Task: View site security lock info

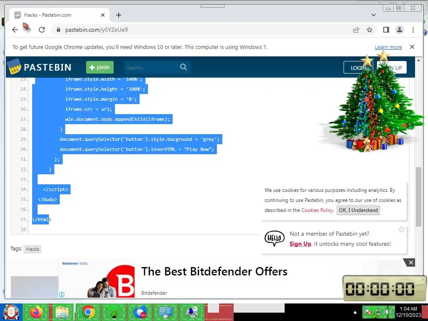Action: click(58, 30)
